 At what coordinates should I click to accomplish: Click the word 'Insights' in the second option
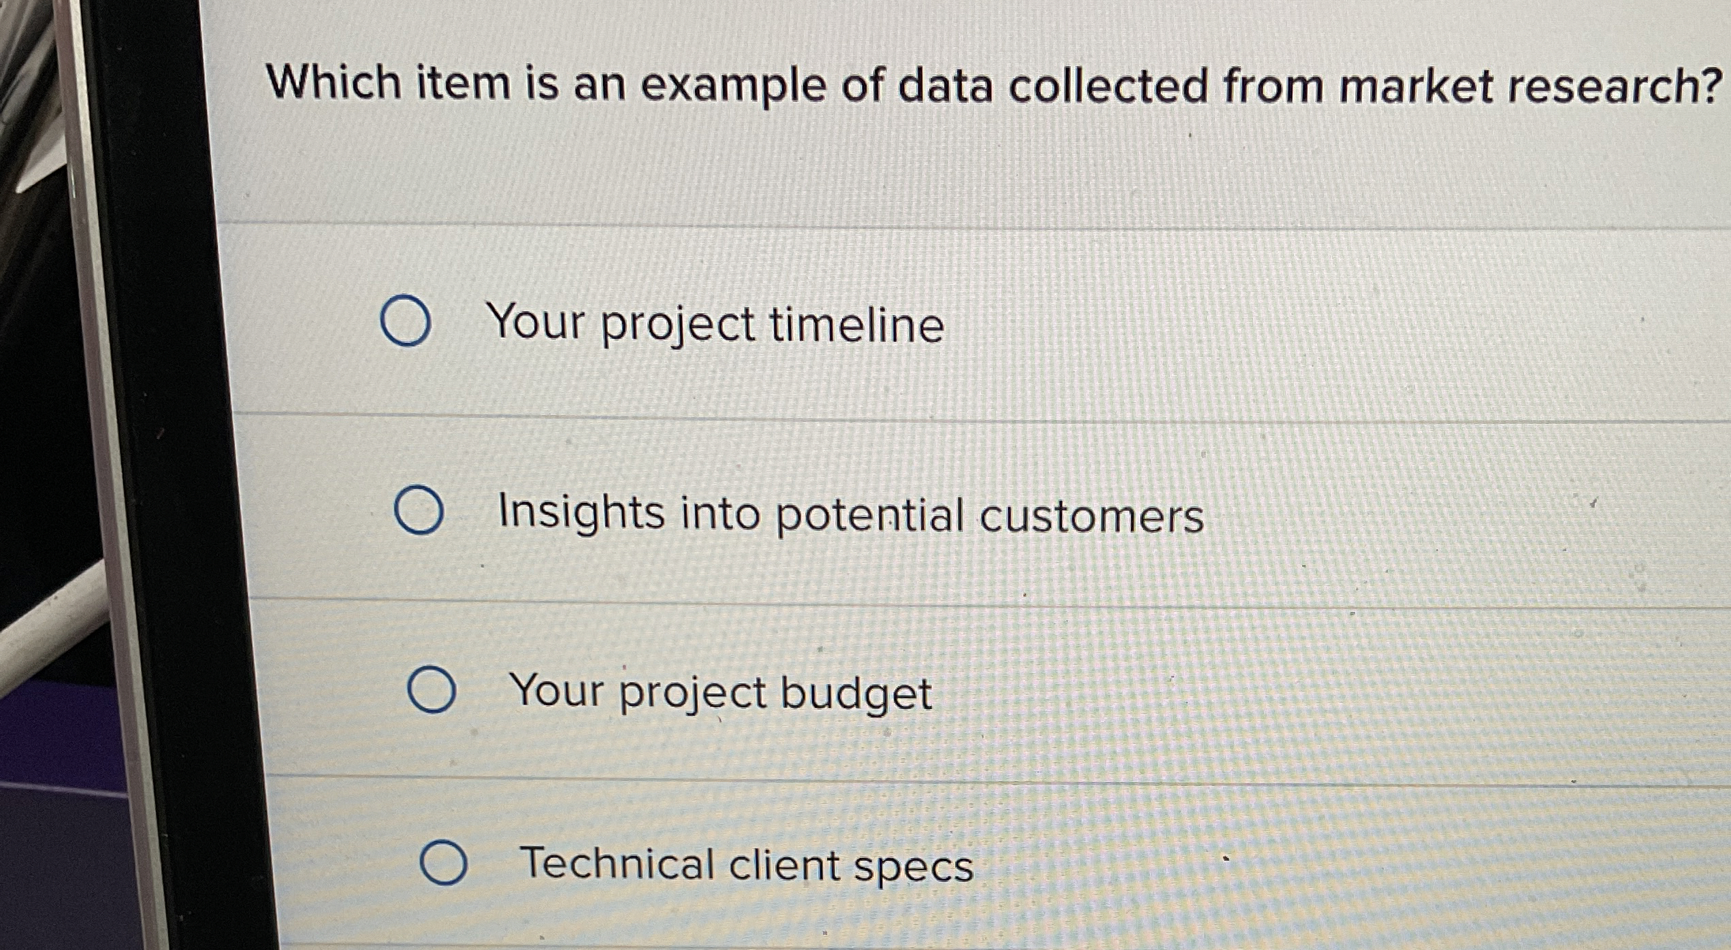click(x=581, y=512)
